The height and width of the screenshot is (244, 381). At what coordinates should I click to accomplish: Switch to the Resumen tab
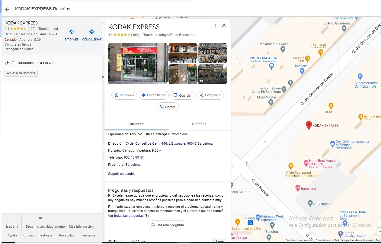[x=136, y=124]
